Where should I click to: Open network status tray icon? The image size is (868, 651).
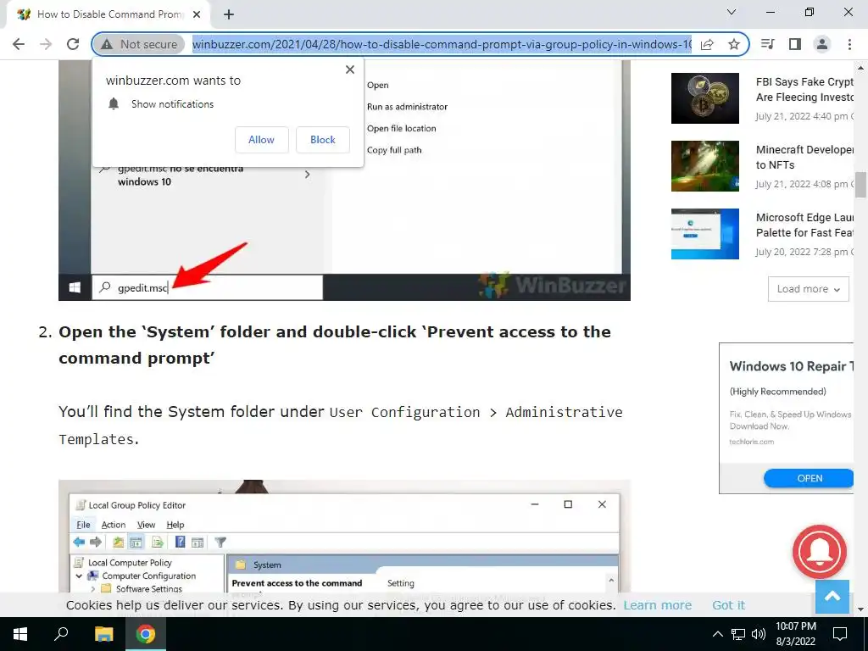(738, 634)
